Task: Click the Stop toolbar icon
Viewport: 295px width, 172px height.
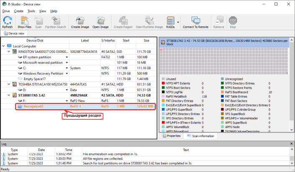Action: click(233, 21)
